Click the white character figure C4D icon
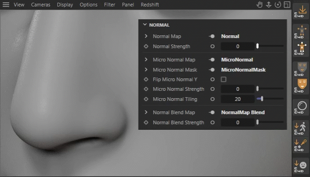310x177 pixels. pyautogui.click(x=301, y=49)
